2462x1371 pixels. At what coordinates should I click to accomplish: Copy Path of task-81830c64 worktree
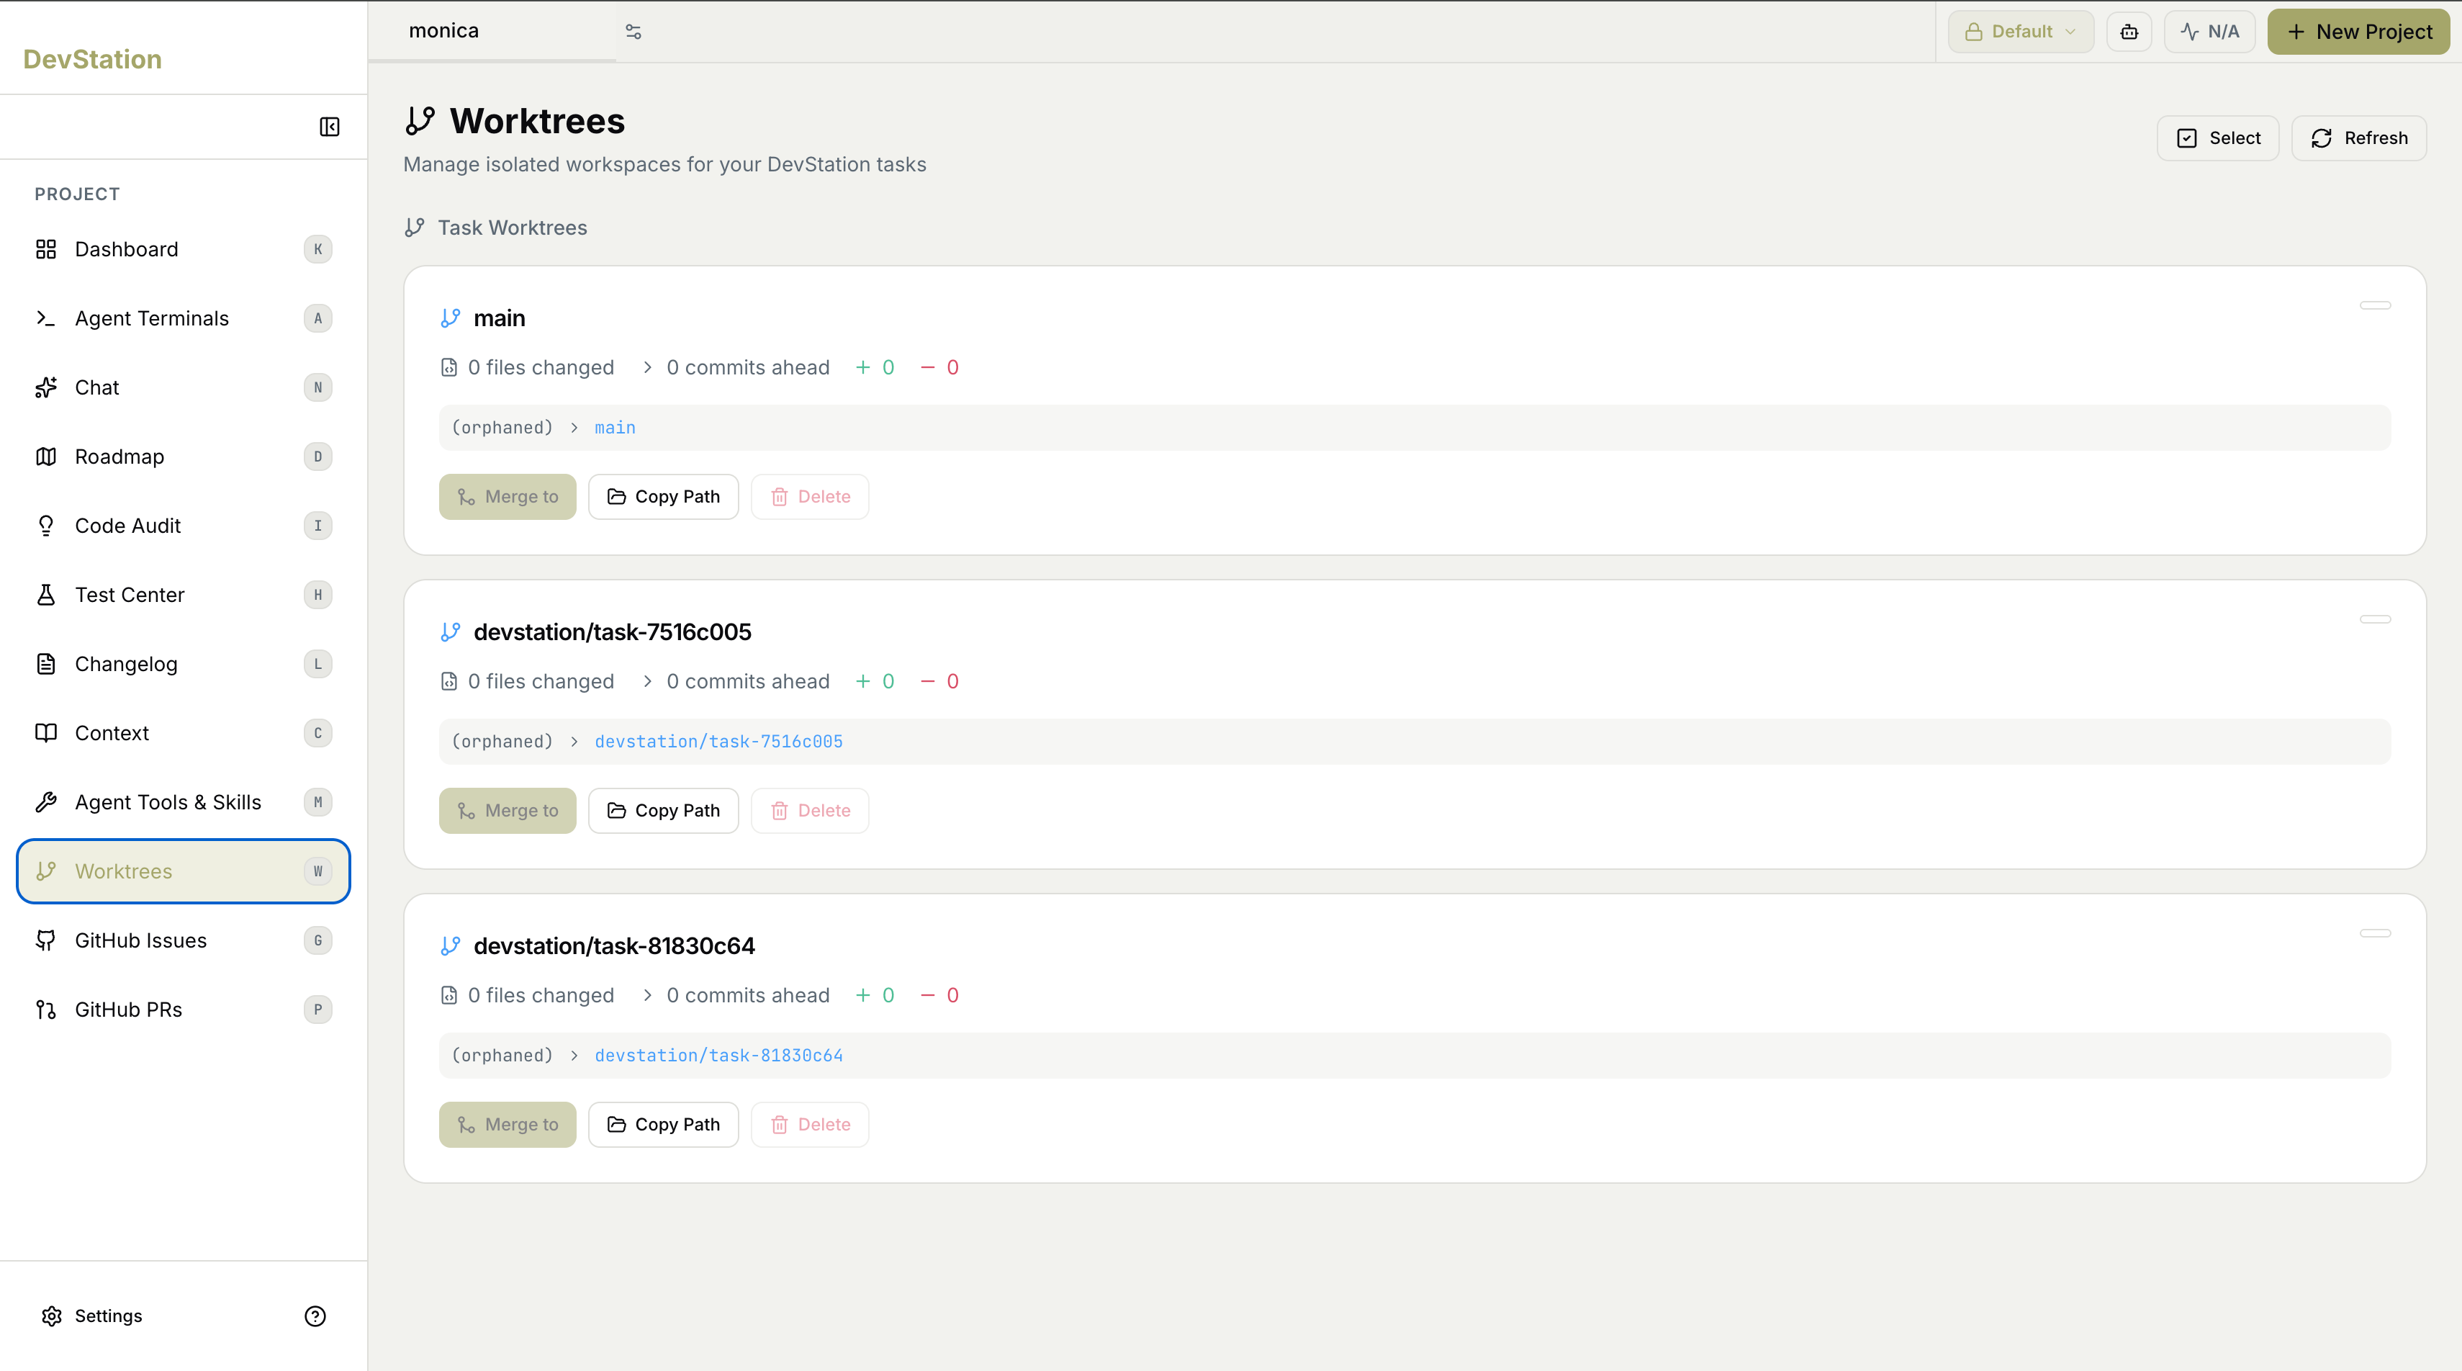pyautogui.click(x=663, y=1124)
